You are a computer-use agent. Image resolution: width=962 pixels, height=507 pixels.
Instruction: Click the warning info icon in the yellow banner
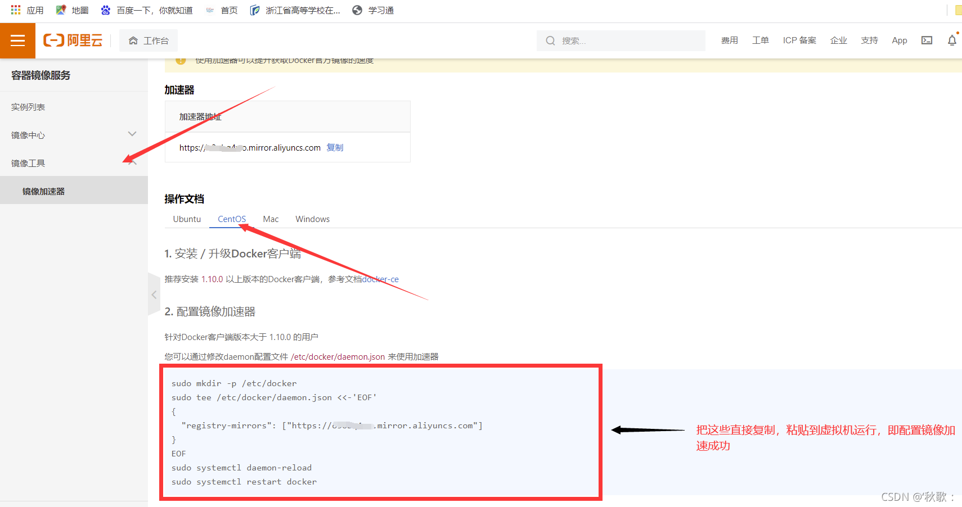tap(181, 61)
